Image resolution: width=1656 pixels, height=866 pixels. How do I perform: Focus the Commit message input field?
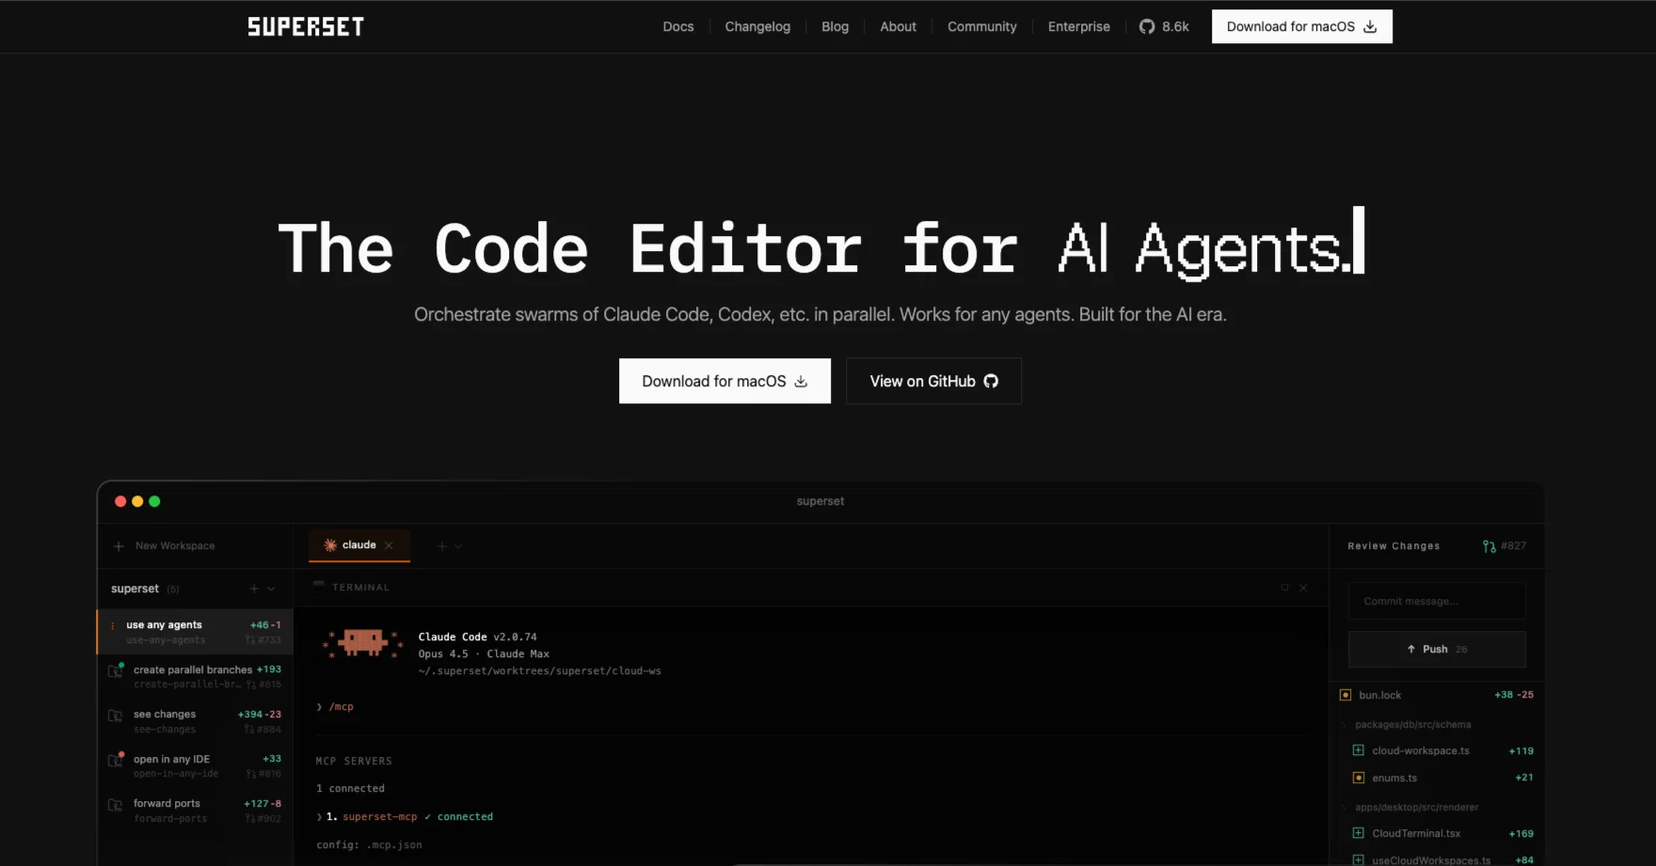click(1437, 601)
